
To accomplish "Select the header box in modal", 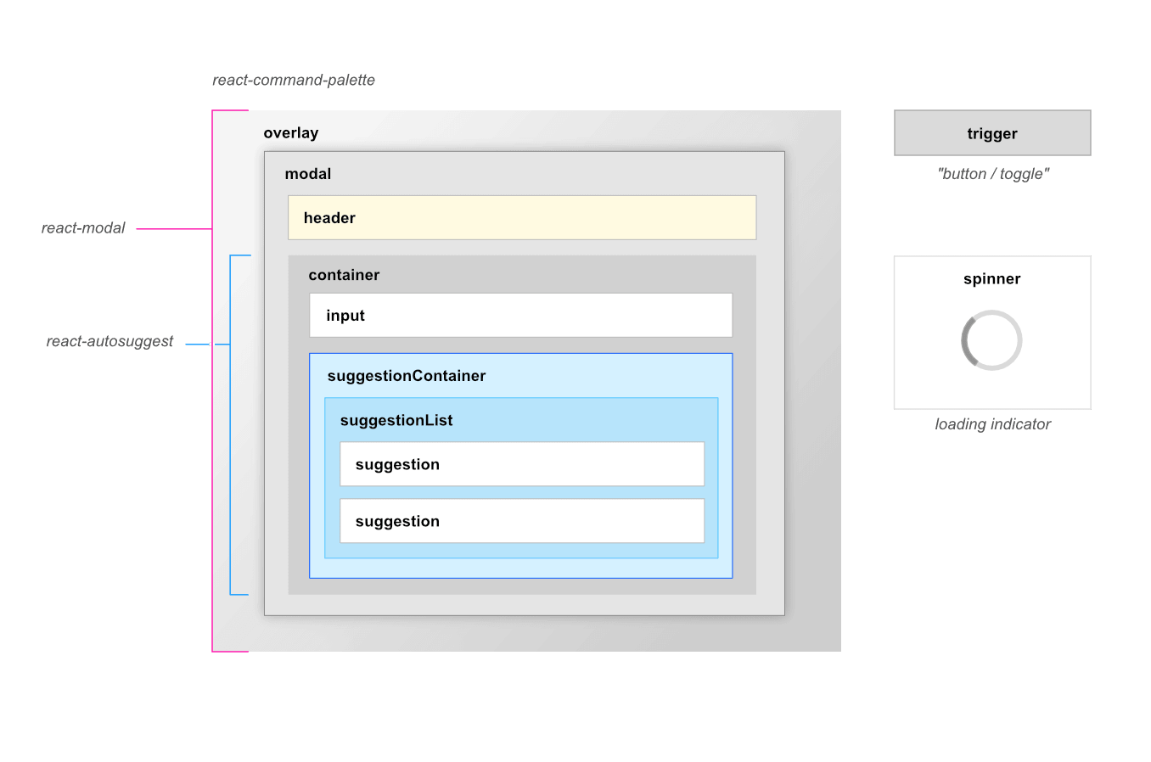I will click(522, 218).
